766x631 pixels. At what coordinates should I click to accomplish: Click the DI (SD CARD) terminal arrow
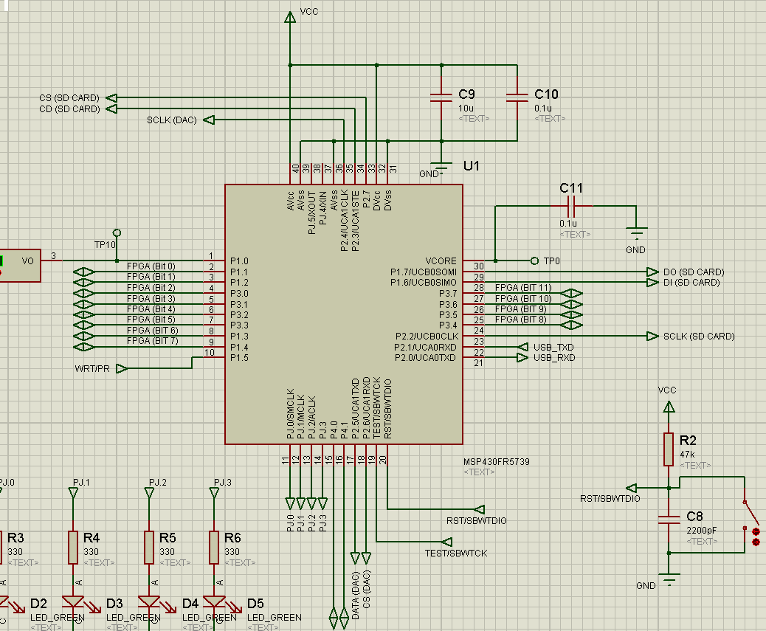pyautogui.click(x=652, y=282)
